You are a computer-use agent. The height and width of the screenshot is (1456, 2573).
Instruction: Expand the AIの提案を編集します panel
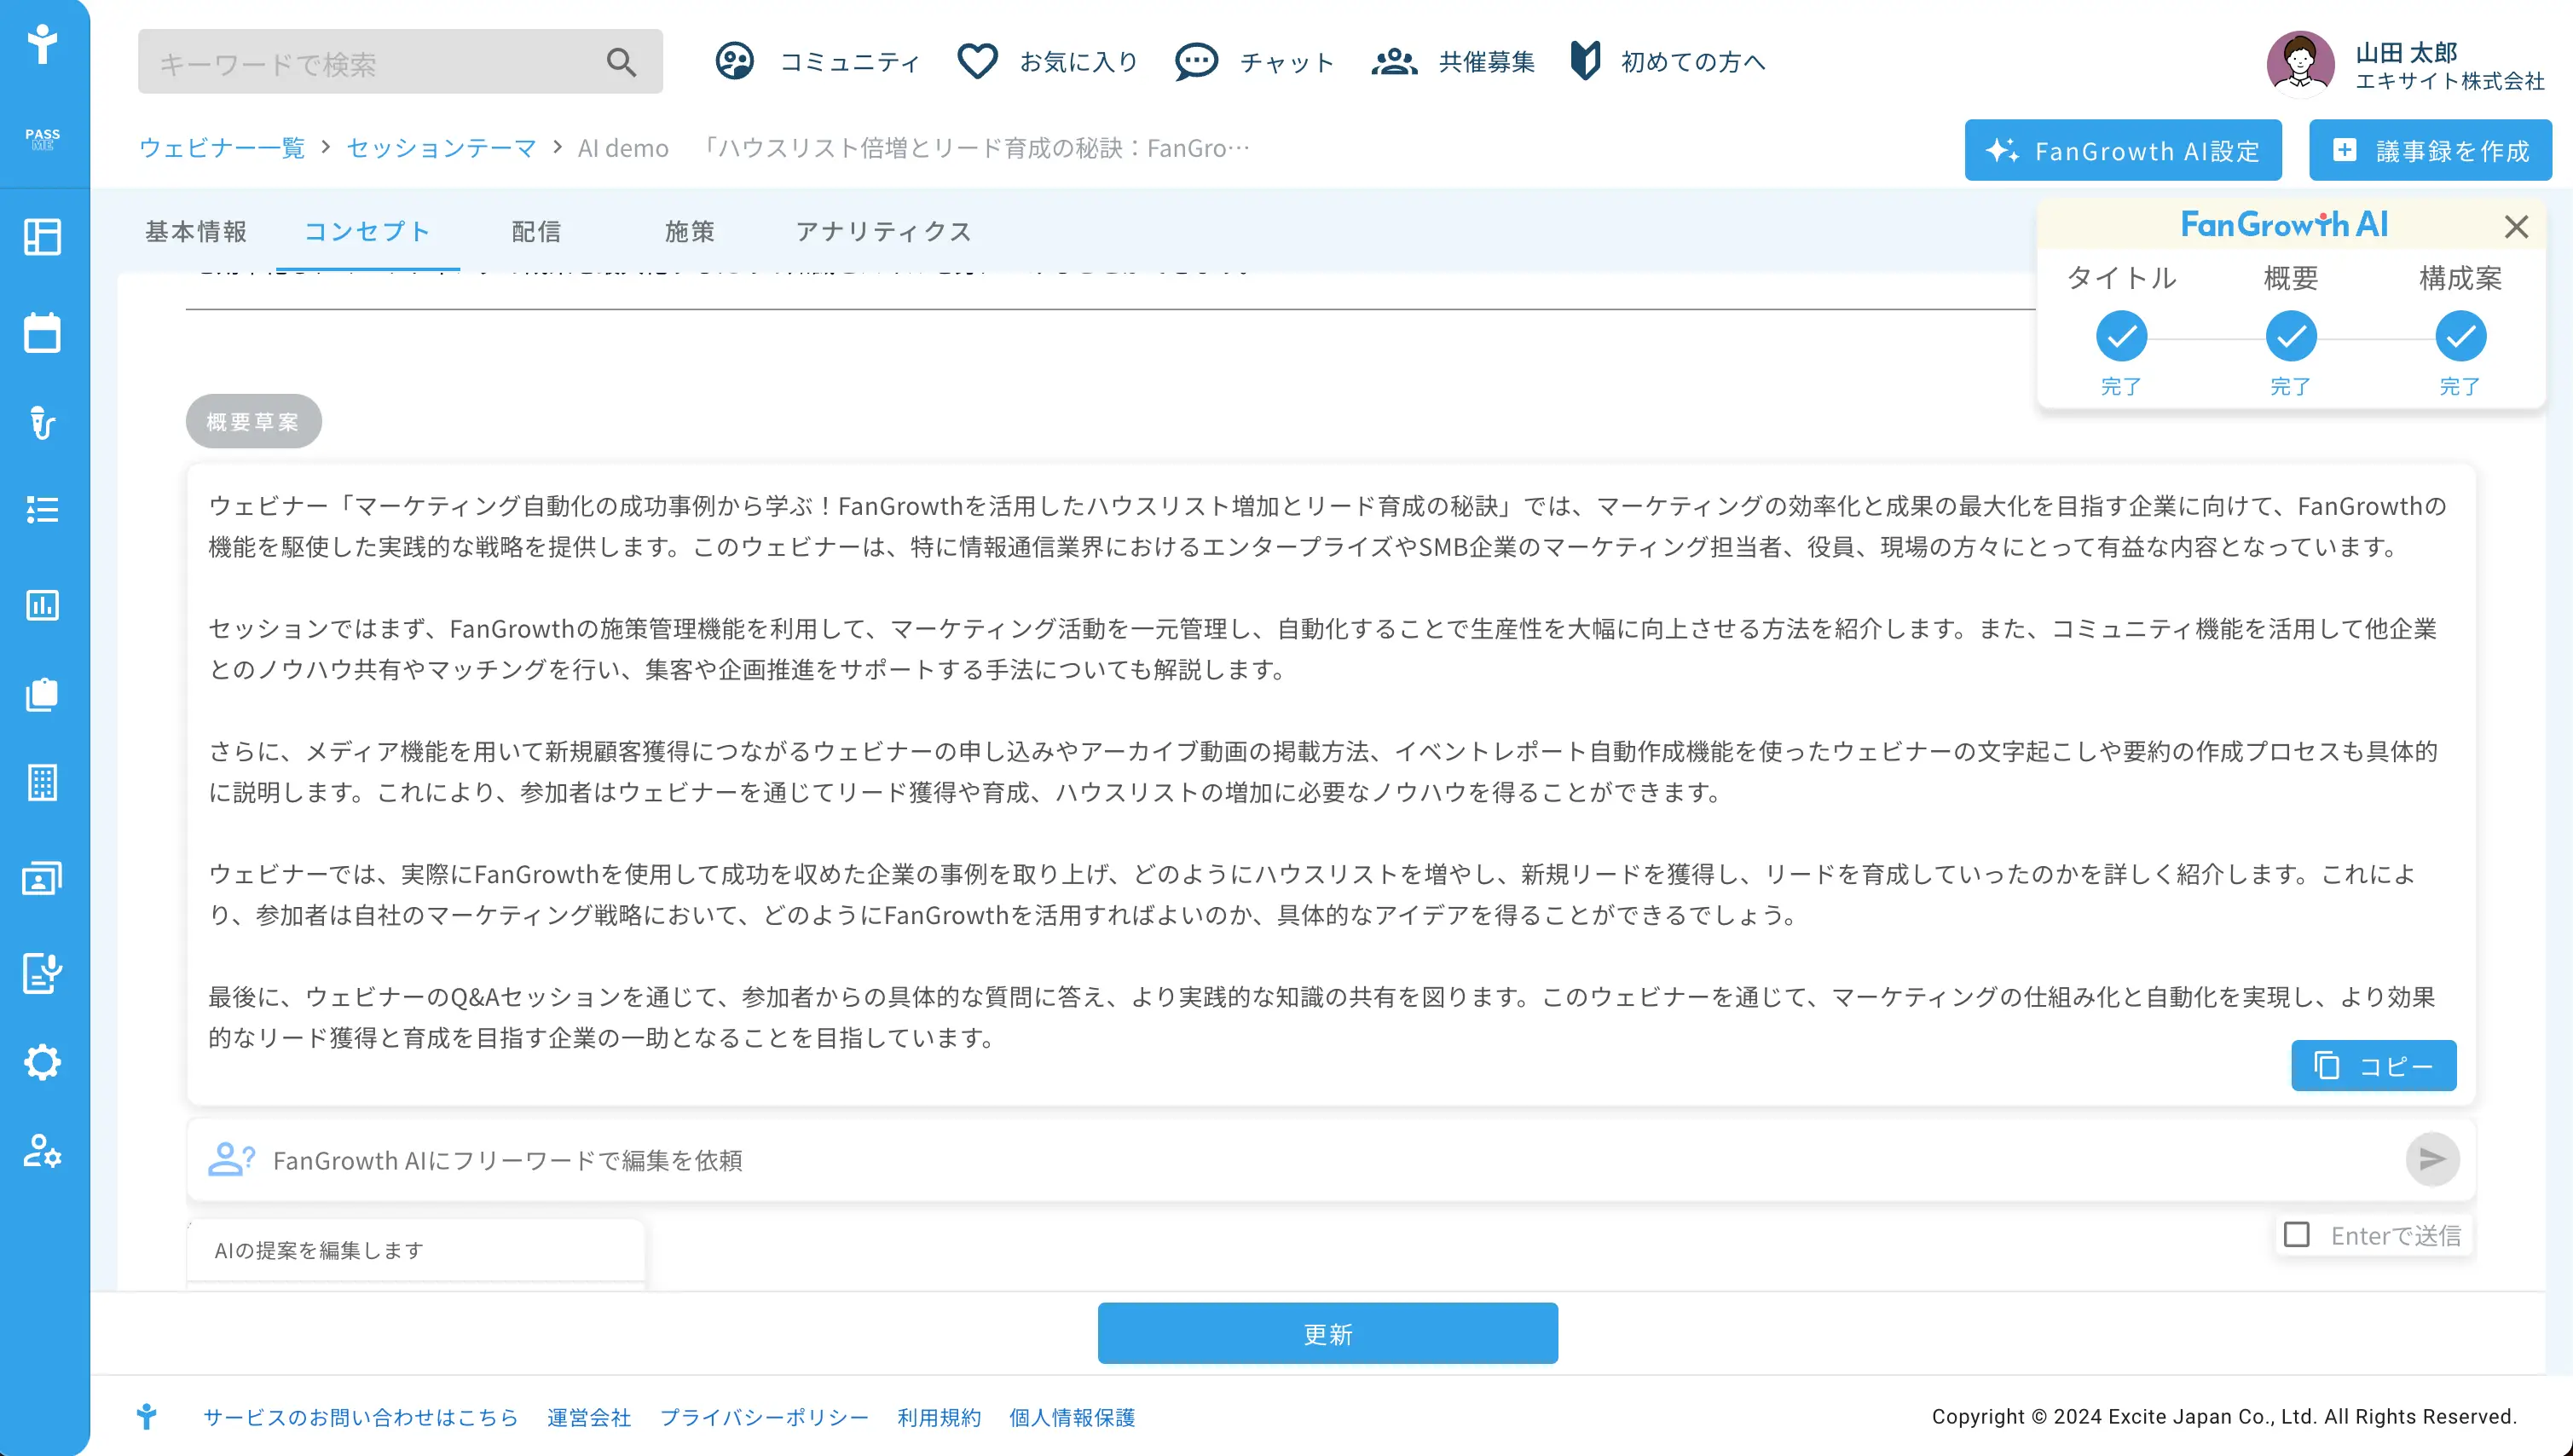(x=415, y=1250)
